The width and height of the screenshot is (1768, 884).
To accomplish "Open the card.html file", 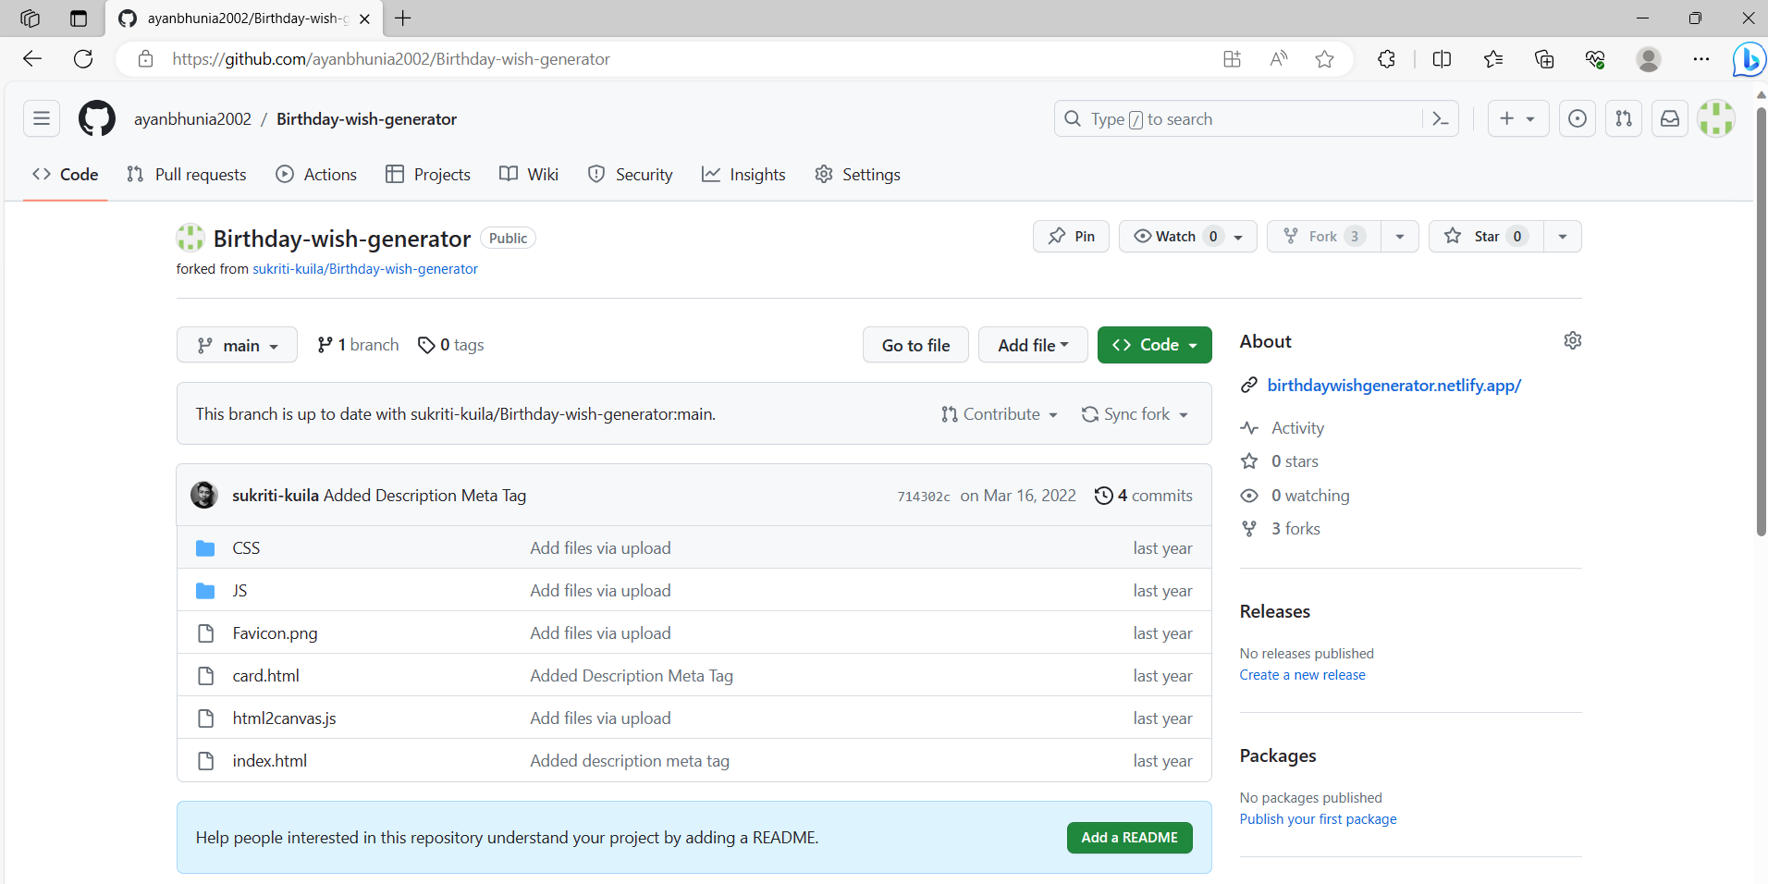I will coord(265,675).
